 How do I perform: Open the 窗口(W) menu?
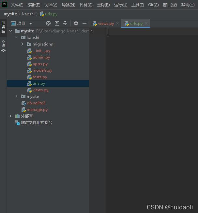(170, 5)
